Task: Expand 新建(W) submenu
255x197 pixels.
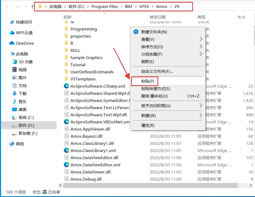Action: coord(168,116)
